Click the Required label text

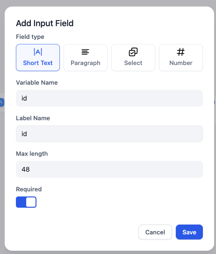[x=29, y=189]
